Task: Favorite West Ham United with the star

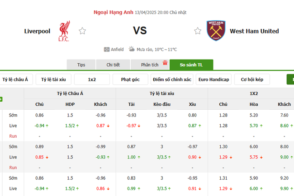Action: pos(198,31)
